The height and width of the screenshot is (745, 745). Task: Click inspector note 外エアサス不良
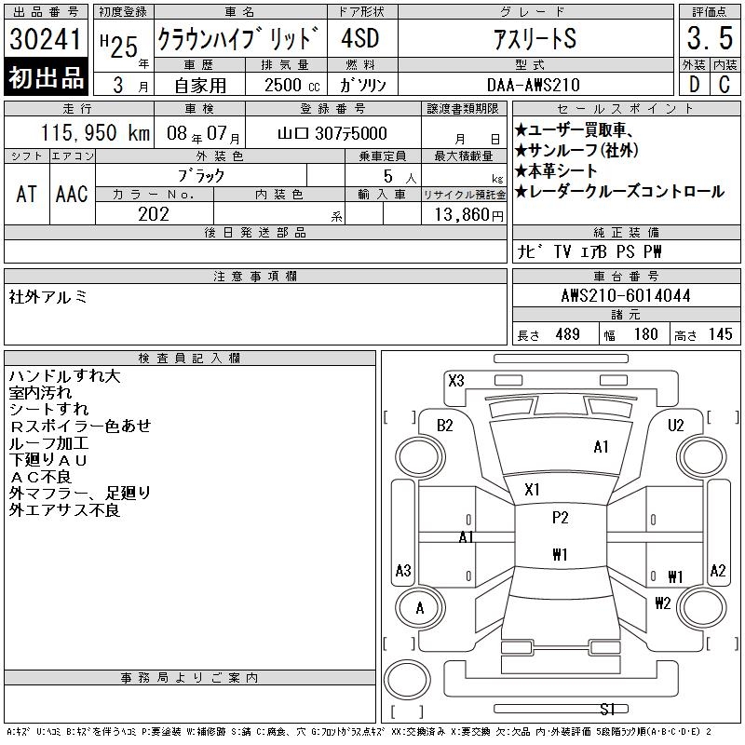pos(64,510)
